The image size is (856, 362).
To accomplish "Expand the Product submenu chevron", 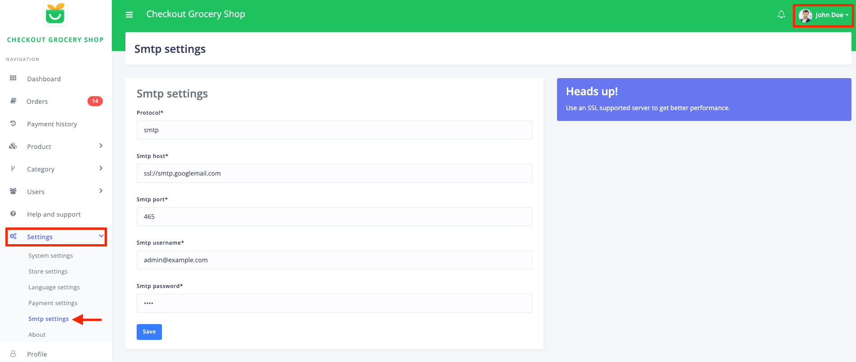I will [101, 146].
